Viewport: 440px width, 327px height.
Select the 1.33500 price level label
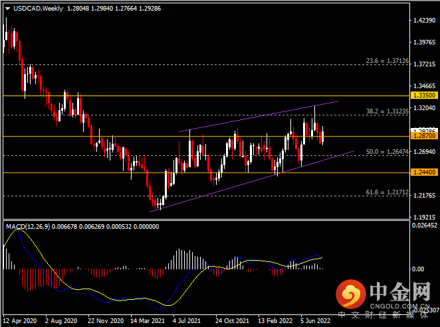point(424,96)
